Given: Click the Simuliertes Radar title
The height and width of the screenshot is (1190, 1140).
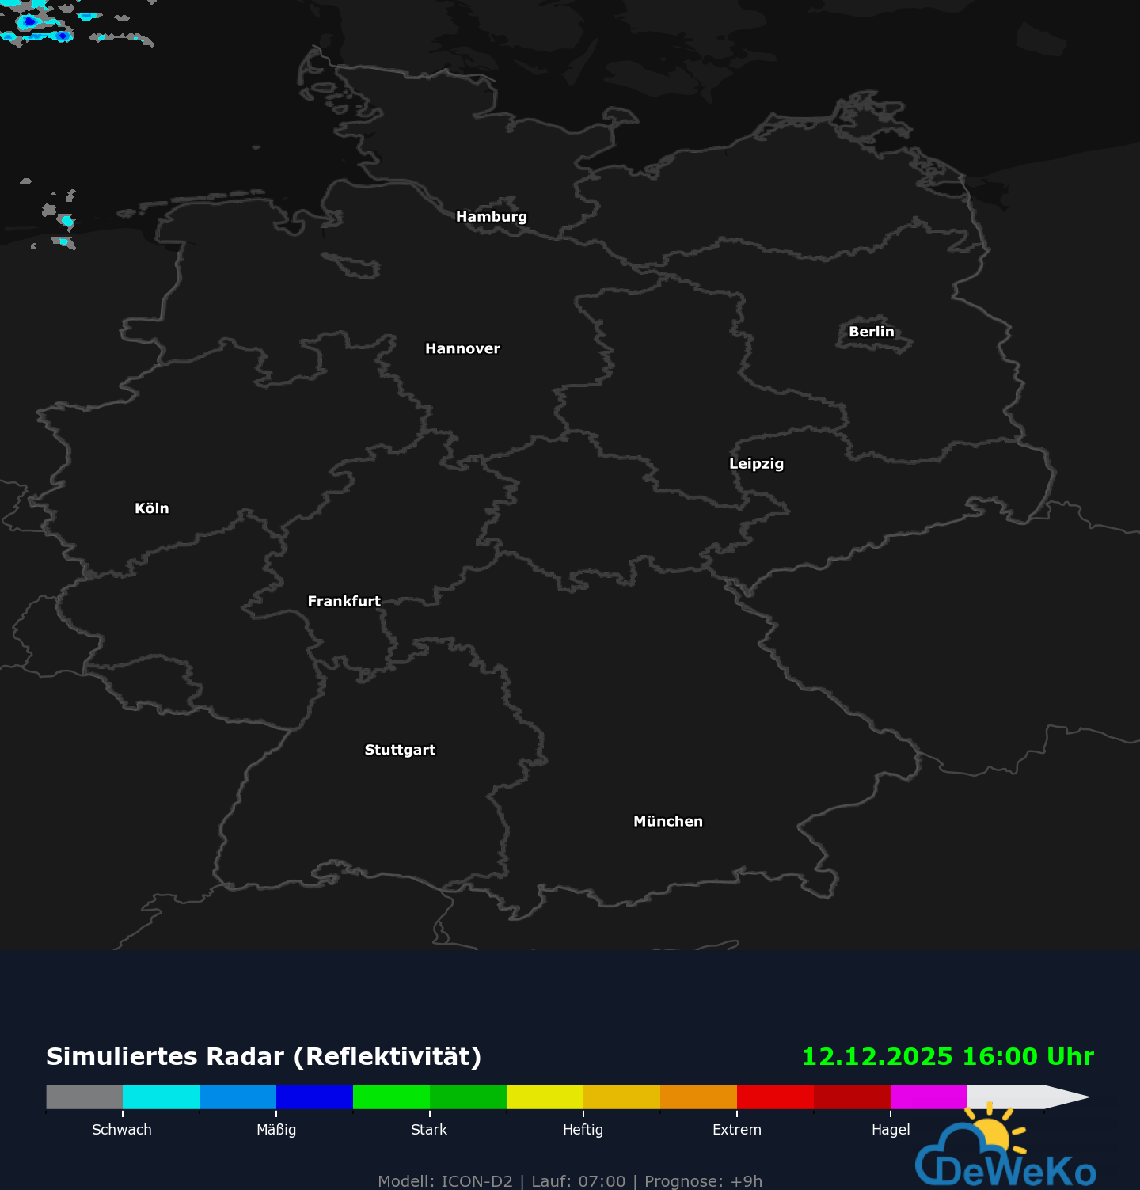Looking at the screenshot, I should [263, 1056].
